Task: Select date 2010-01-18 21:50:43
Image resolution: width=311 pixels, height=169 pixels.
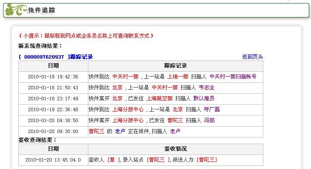Action: [x=53, y=88]
